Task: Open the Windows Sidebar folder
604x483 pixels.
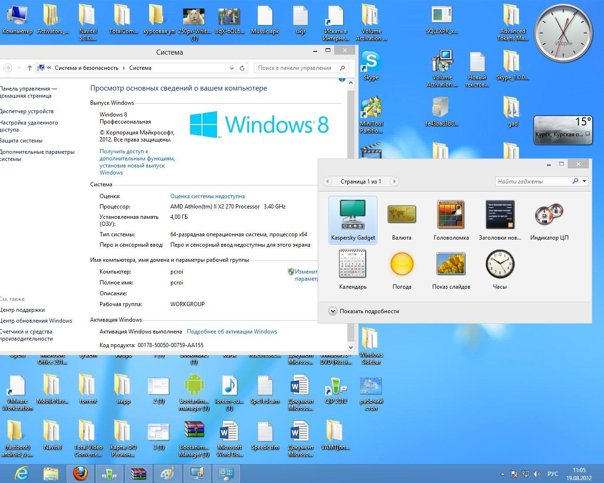Action: [371, 347]
